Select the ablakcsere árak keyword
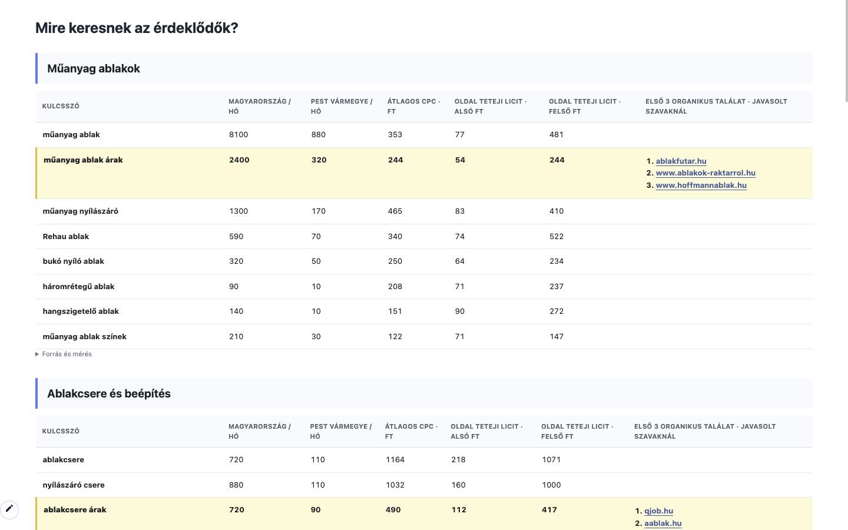The width and height of the screenshot is (848, 530). (75, 509)
